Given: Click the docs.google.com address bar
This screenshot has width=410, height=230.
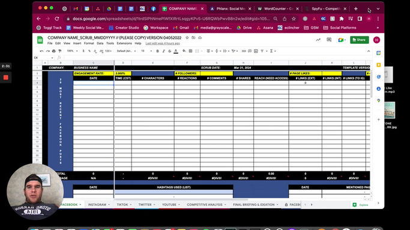Looking at the screenshot, I should tap(171, 19).
